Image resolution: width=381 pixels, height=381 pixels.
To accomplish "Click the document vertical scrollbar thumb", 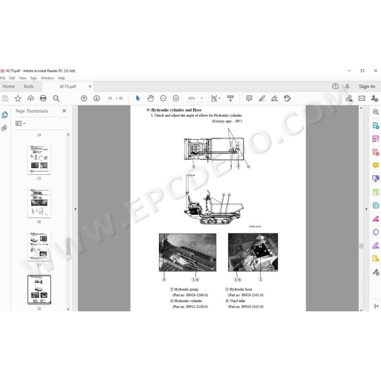I will [x=361, y=246].
